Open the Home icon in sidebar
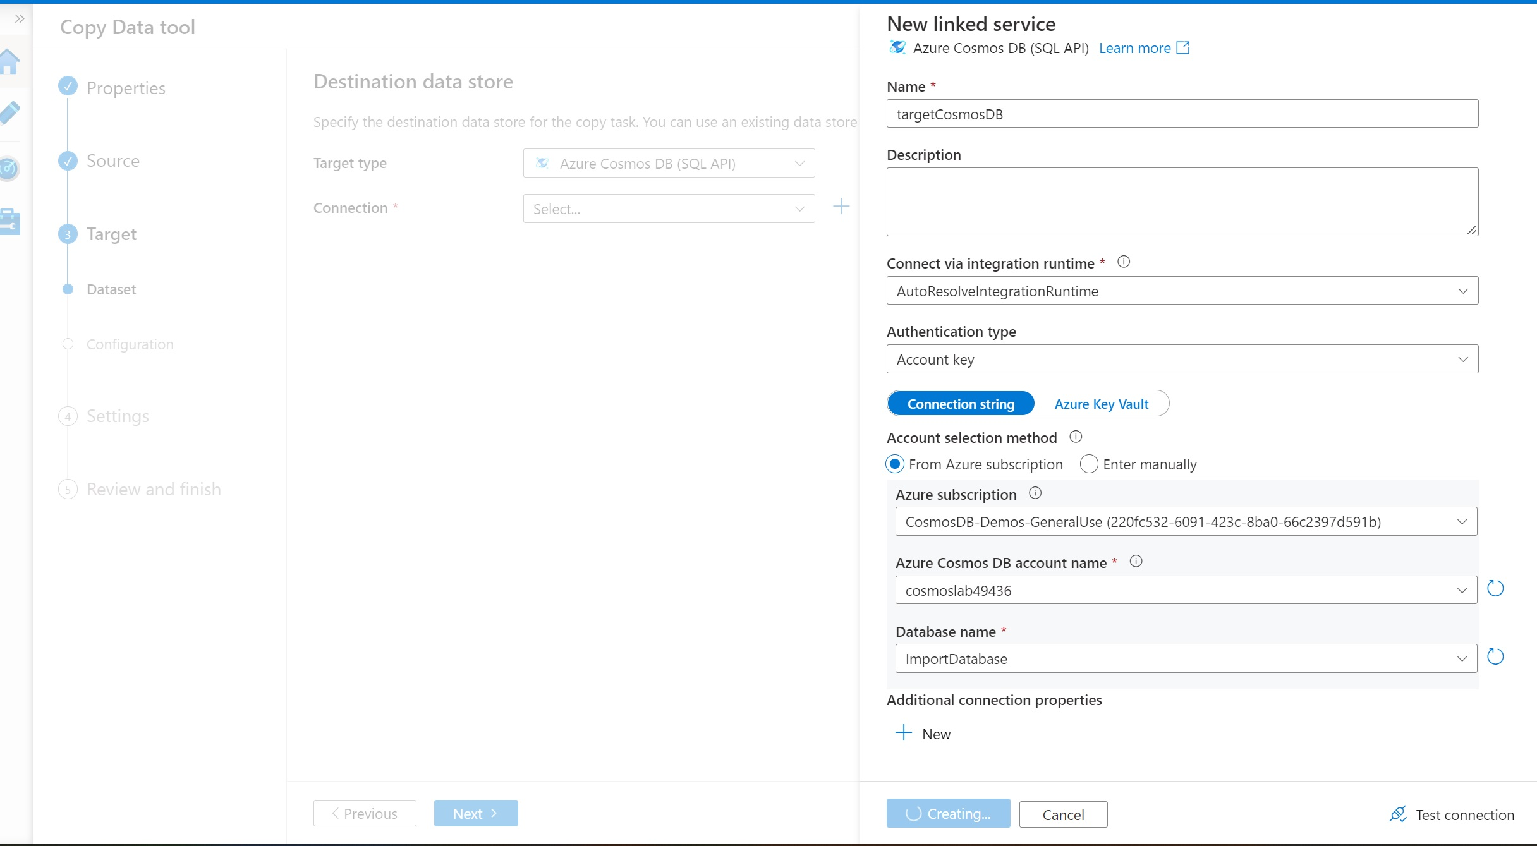Image resolution: width=1537 pixels, height=846 pixels. tap(9, 62)
